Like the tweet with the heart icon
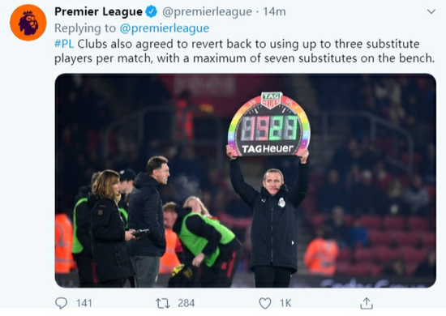This screenshot has width=446, height=316. pos(265,303)
